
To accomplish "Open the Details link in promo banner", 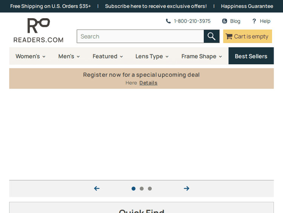I will [148, 83].
